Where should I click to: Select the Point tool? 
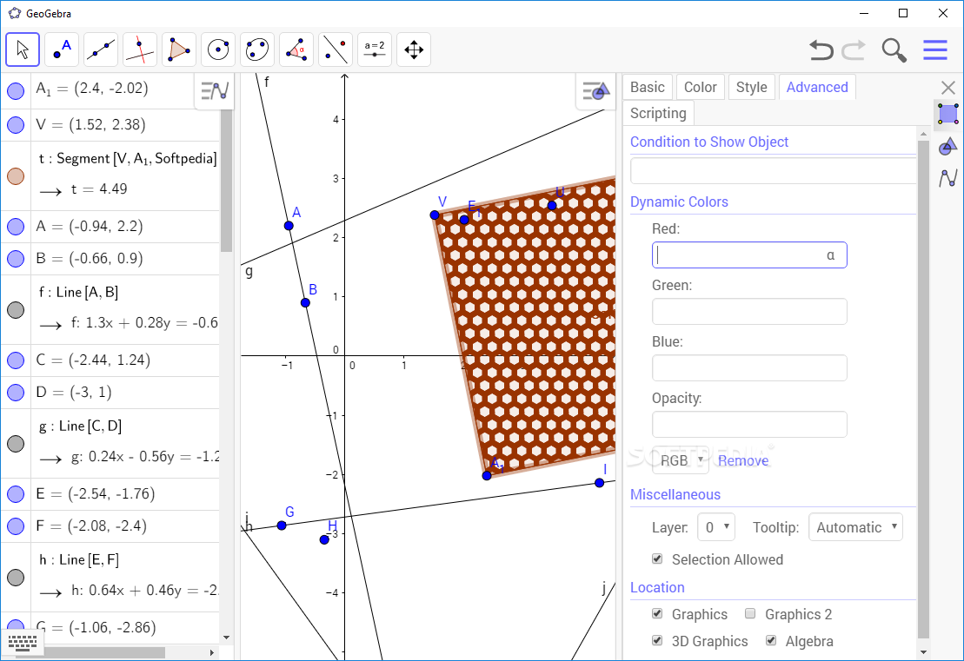coord(62,50)
